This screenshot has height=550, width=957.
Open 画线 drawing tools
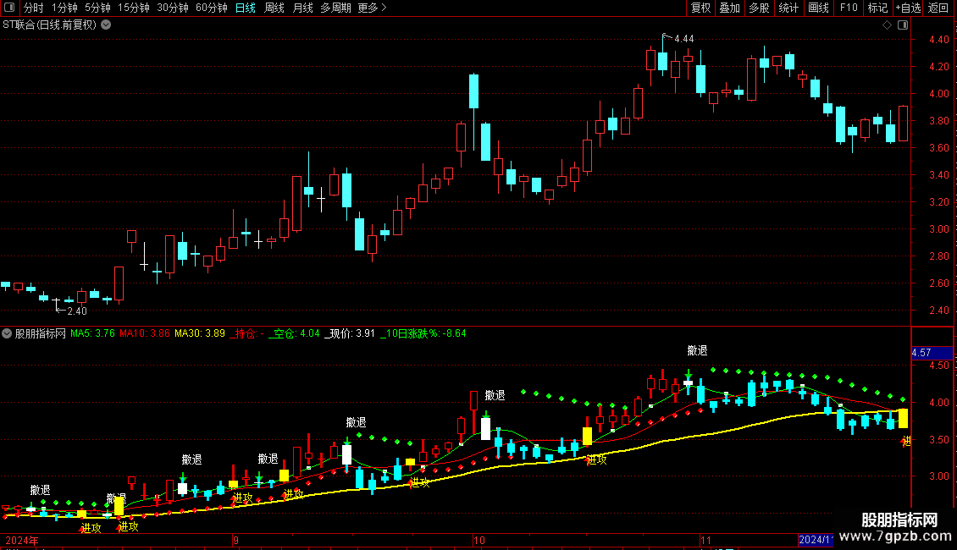[818, 8]
